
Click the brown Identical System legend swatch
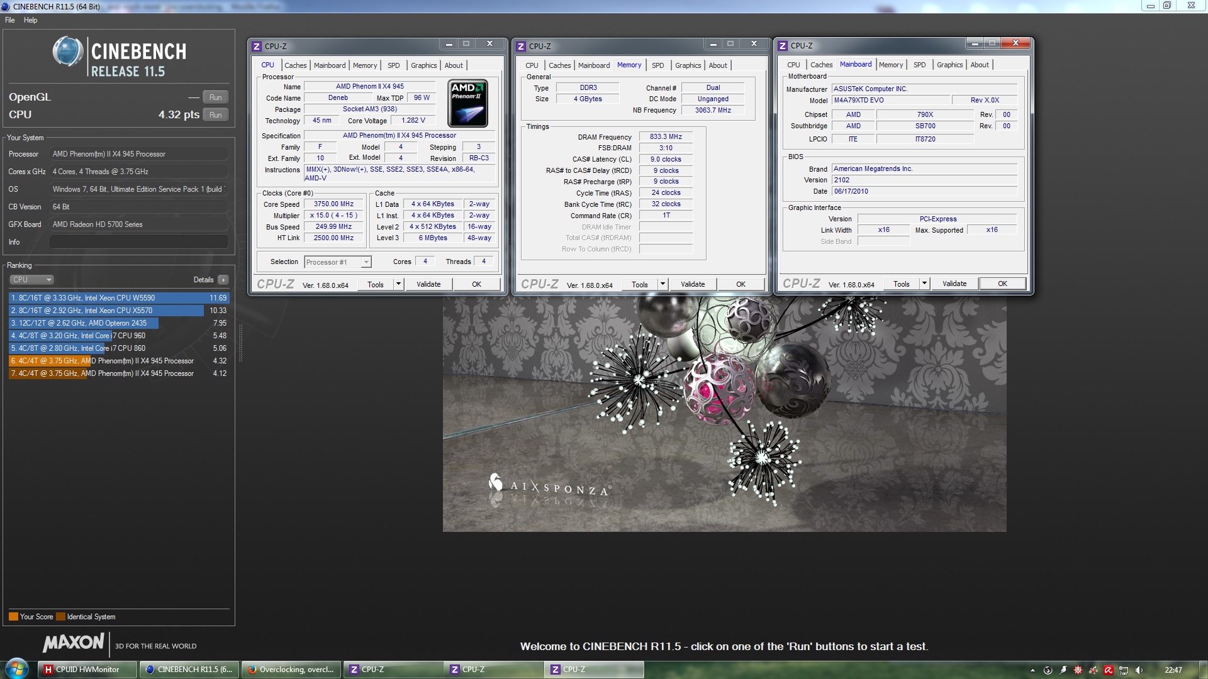coord(60,617)
